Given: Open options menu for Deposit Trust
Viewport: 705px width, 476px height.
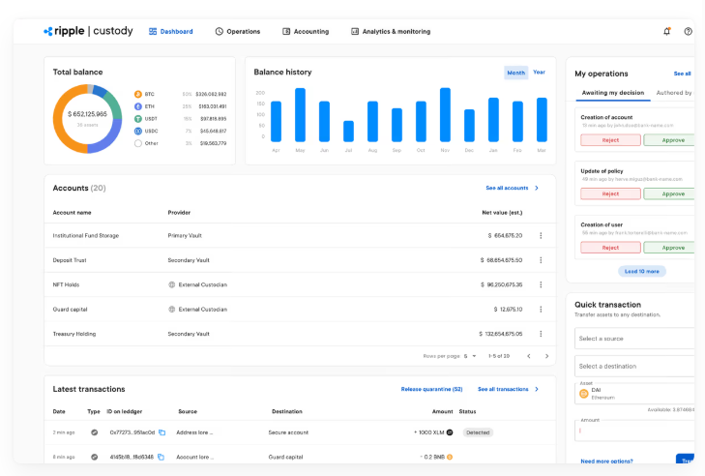Looking at the screenshot, I should [x=541, y=260].
